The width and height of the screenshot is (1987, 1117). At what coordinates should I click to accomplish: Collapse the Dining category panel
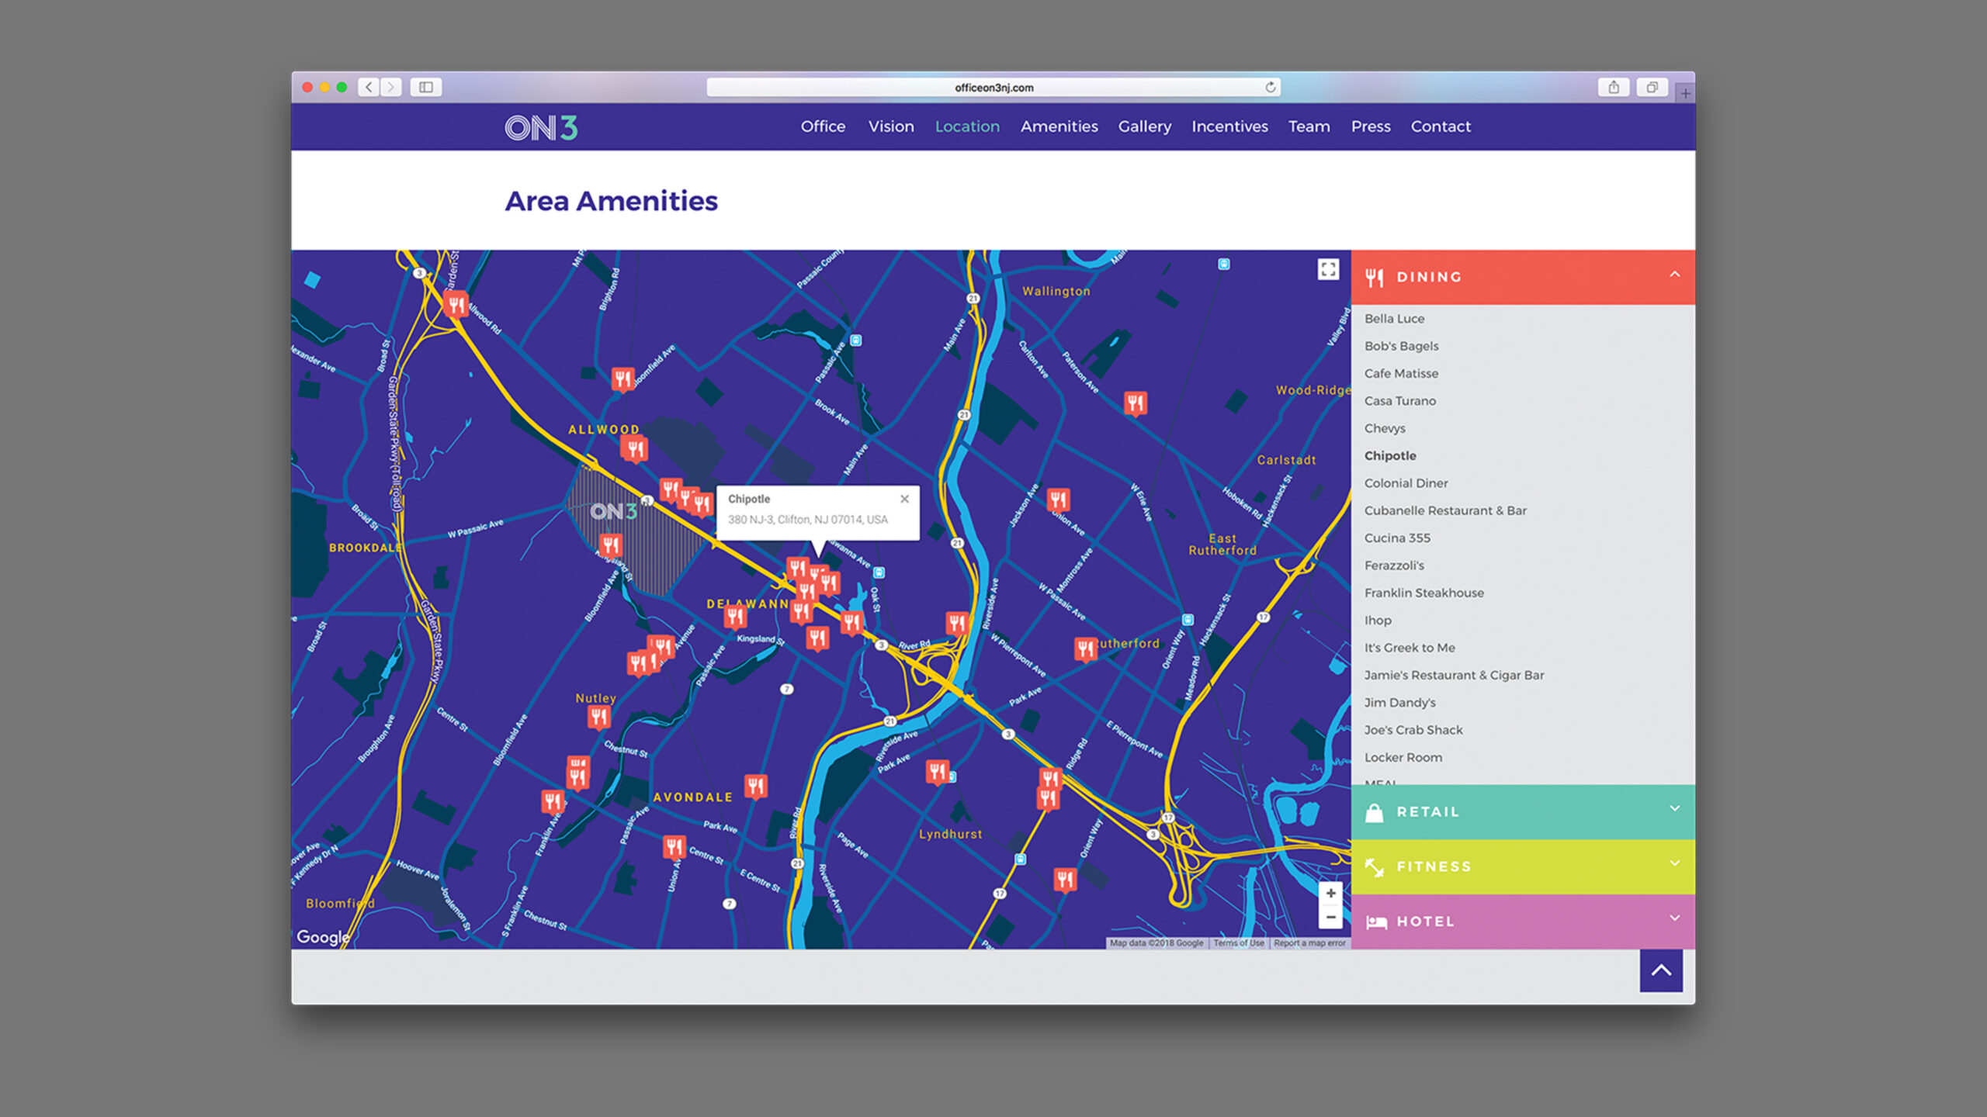point(1674,275)
